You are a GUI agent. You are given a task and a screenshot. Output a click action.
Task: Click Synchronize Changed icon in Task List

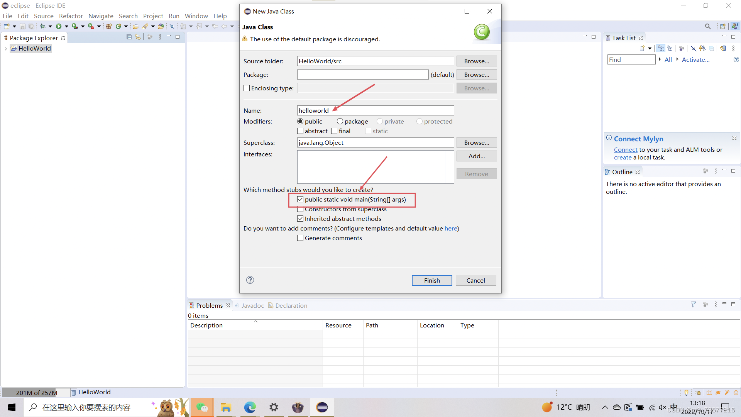723,48
